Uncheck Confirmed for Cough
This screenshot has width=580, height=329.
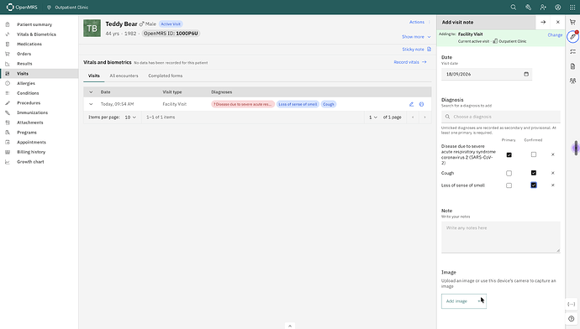point(534,172)
